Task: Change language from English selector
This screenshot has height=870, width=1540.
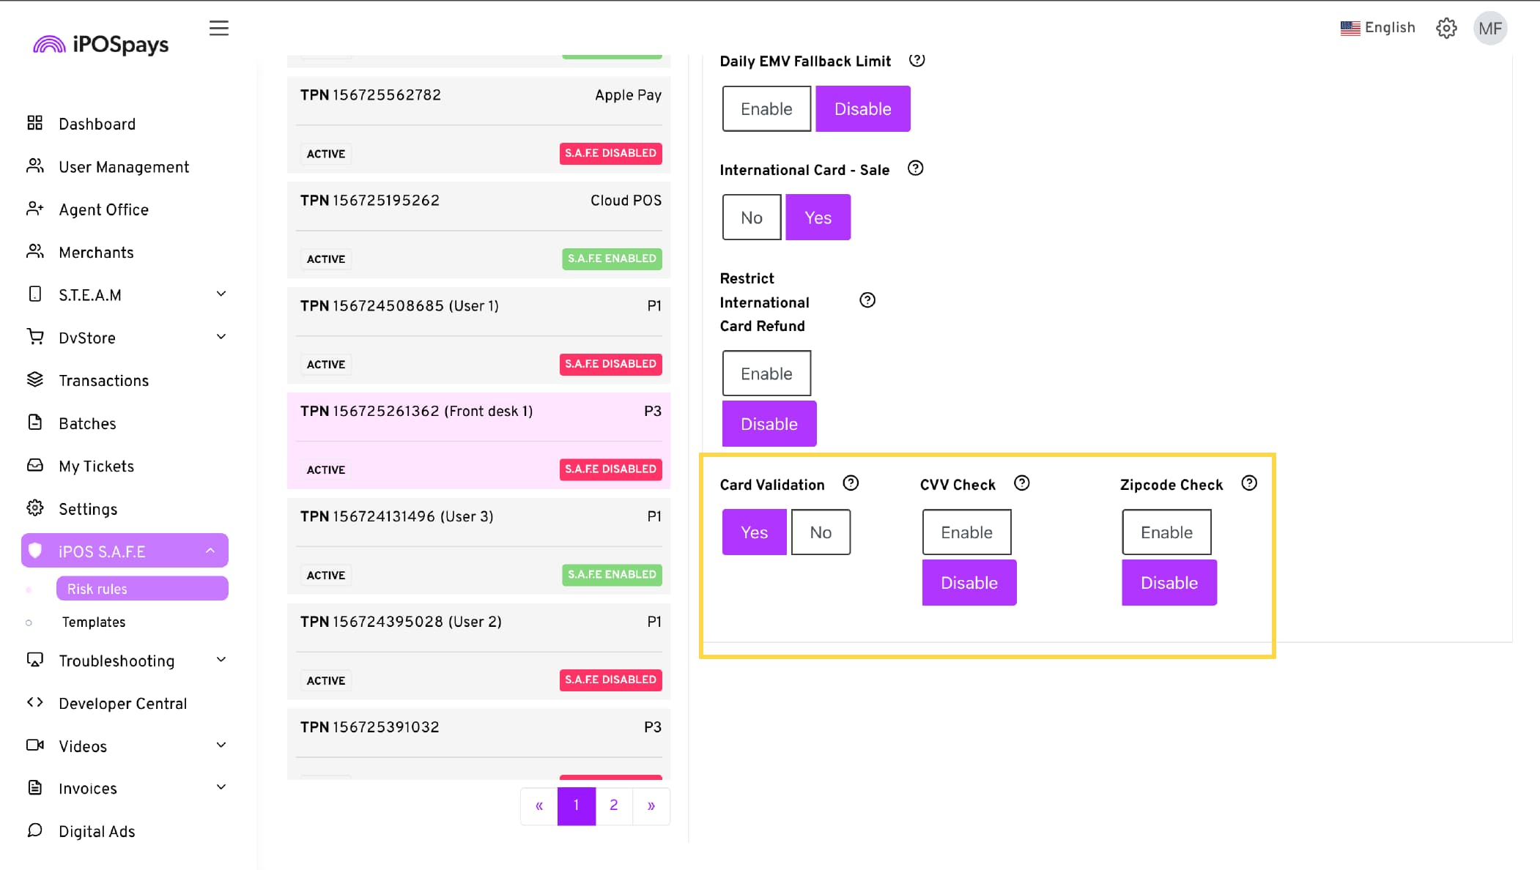Action: click(1377, 28)
